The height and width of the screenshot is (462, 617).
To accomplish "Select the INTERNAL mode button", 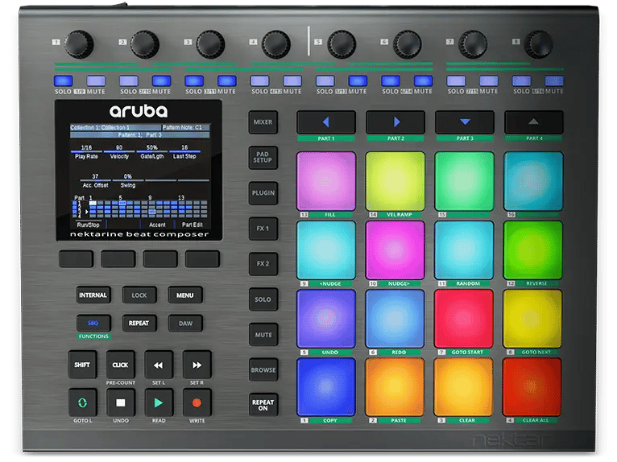I will click(x=93, y=295).
